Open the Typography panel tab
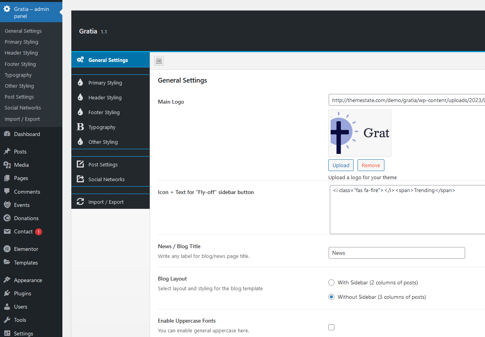Screen dimensions: 485x337 (x=111, y=127)
